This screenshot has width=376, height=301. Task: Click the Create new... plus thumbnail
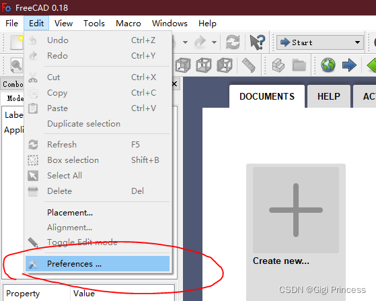296,210
